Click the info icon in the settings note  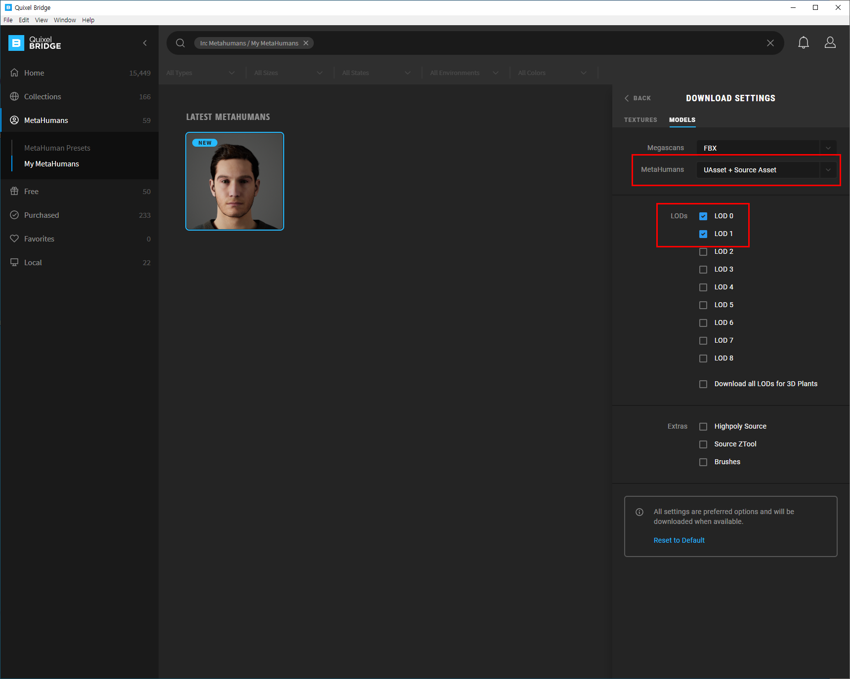coord(639,512)
